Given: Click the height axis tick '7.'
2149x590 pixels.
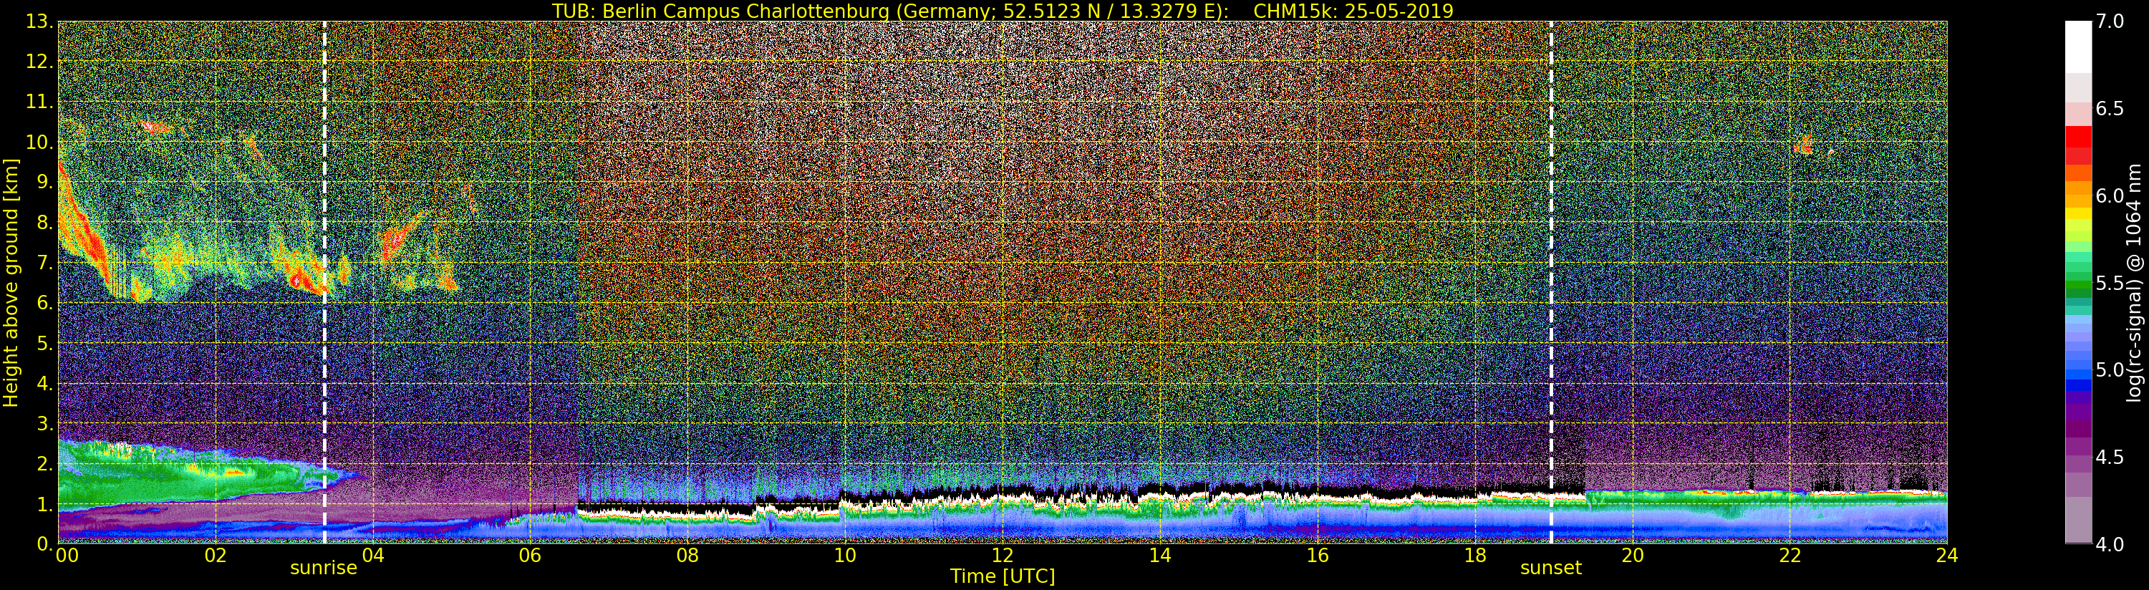Looking at the screenshot, I should point(44,263).
